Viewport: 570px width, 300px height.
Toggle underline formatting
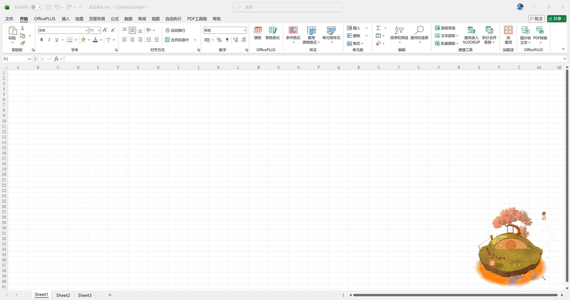[x=57, y=40]
